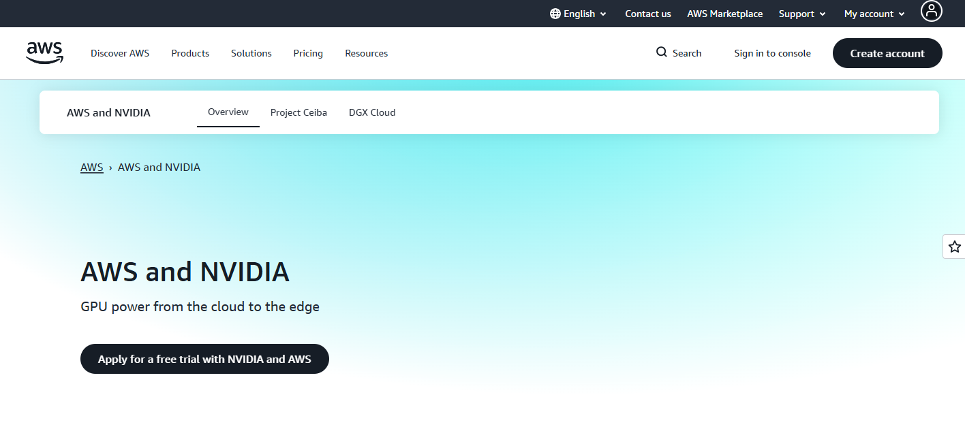Expand the Support dropdown menu
965x446 pixels.
[x=802, y=14]
